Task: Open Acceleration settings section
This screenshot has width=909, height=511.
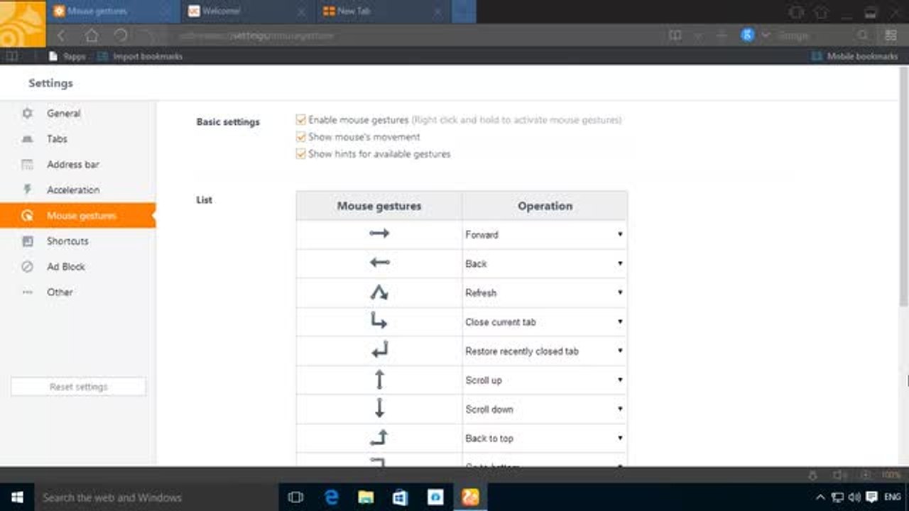Action: pos(77,190)
